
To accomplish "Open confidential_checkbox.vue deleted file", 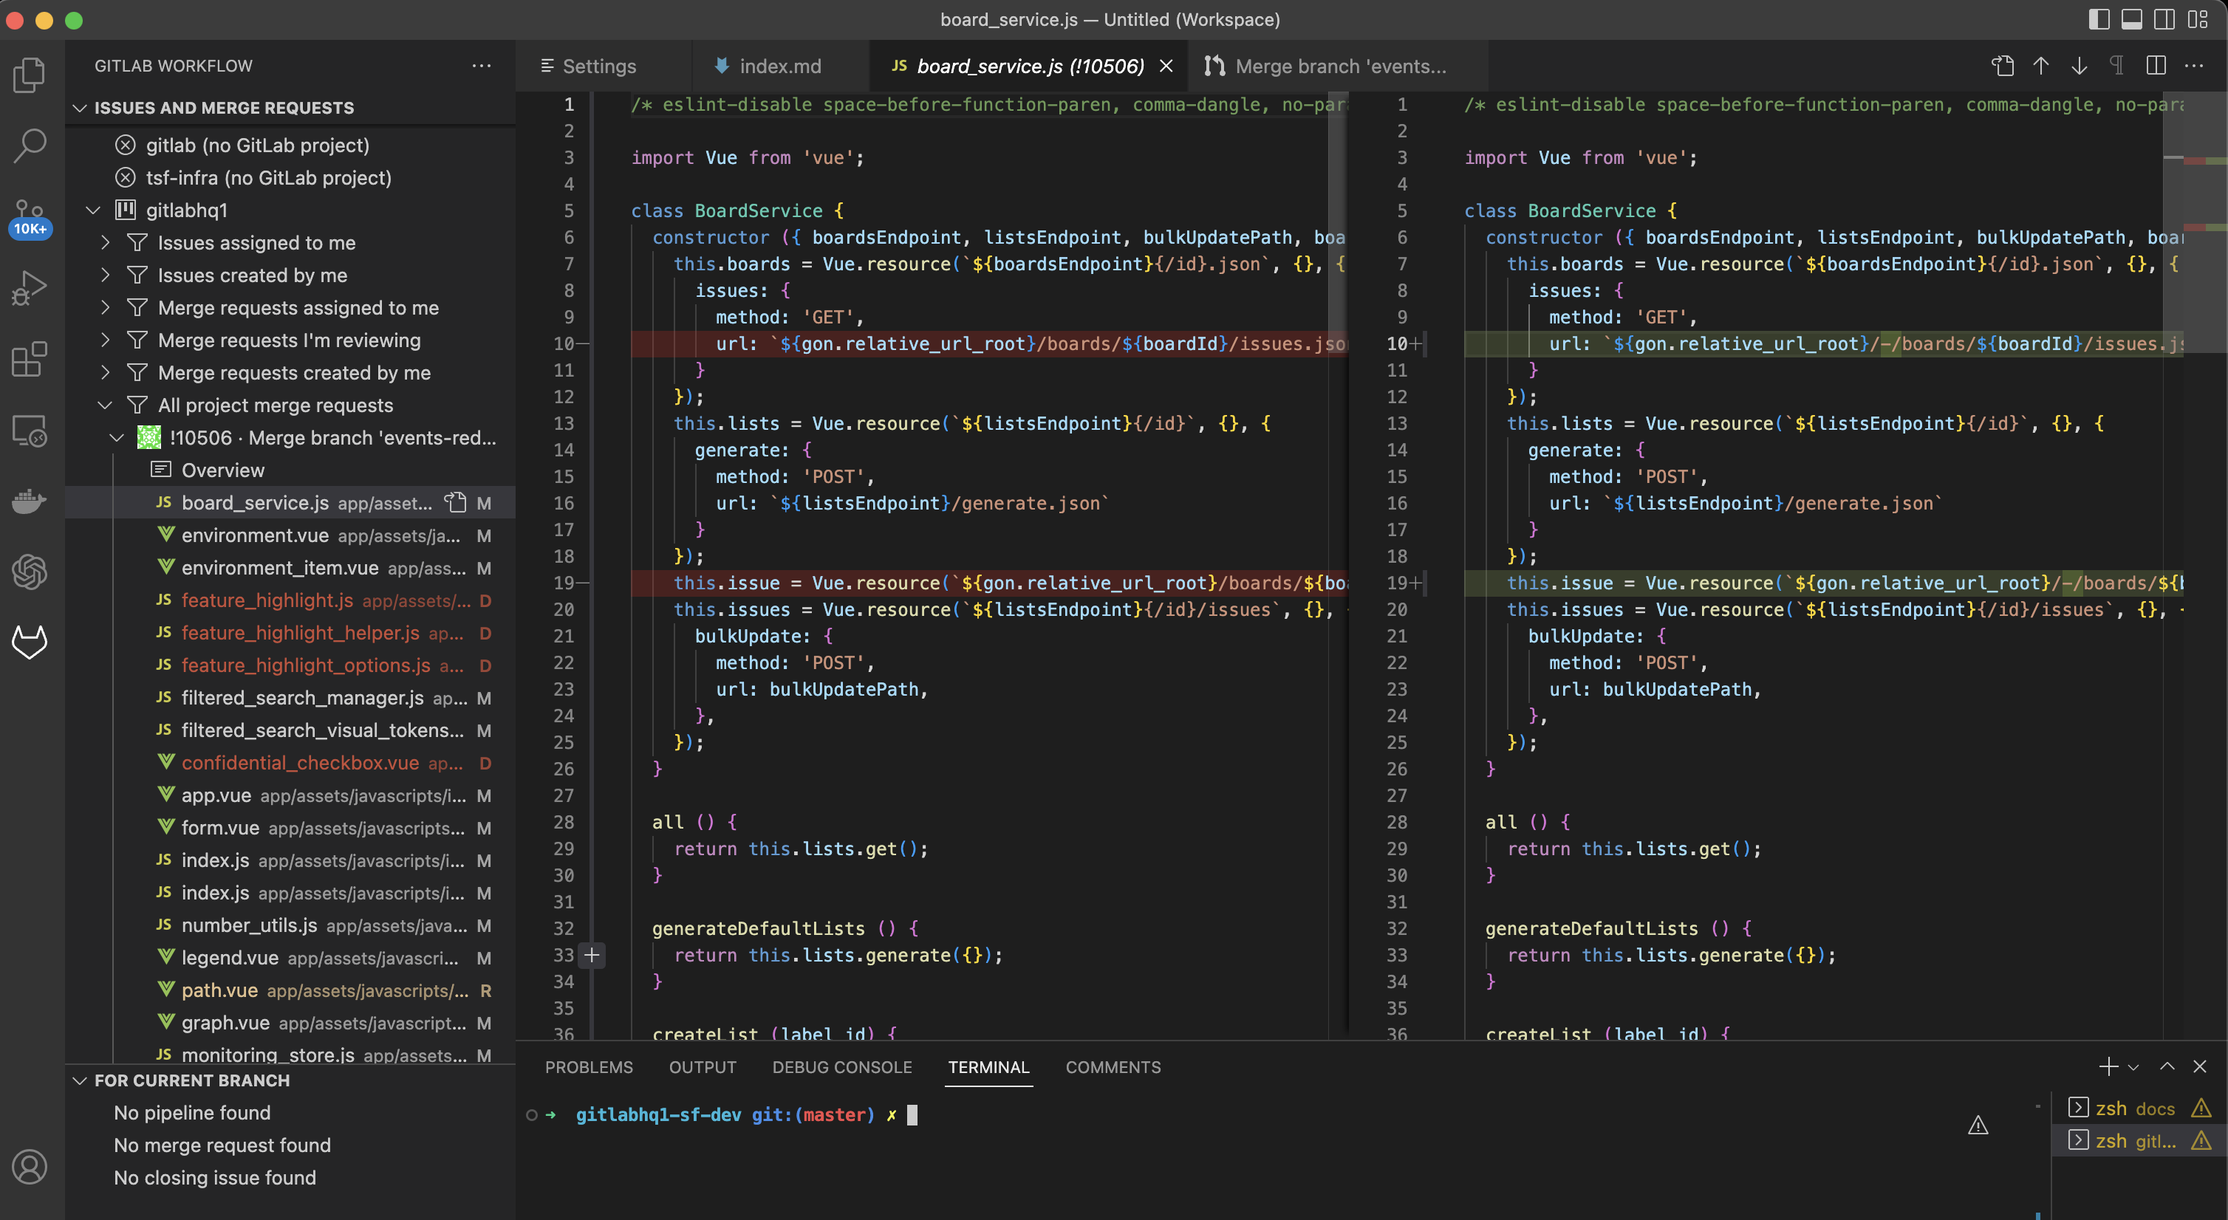I will click(290, 763).
